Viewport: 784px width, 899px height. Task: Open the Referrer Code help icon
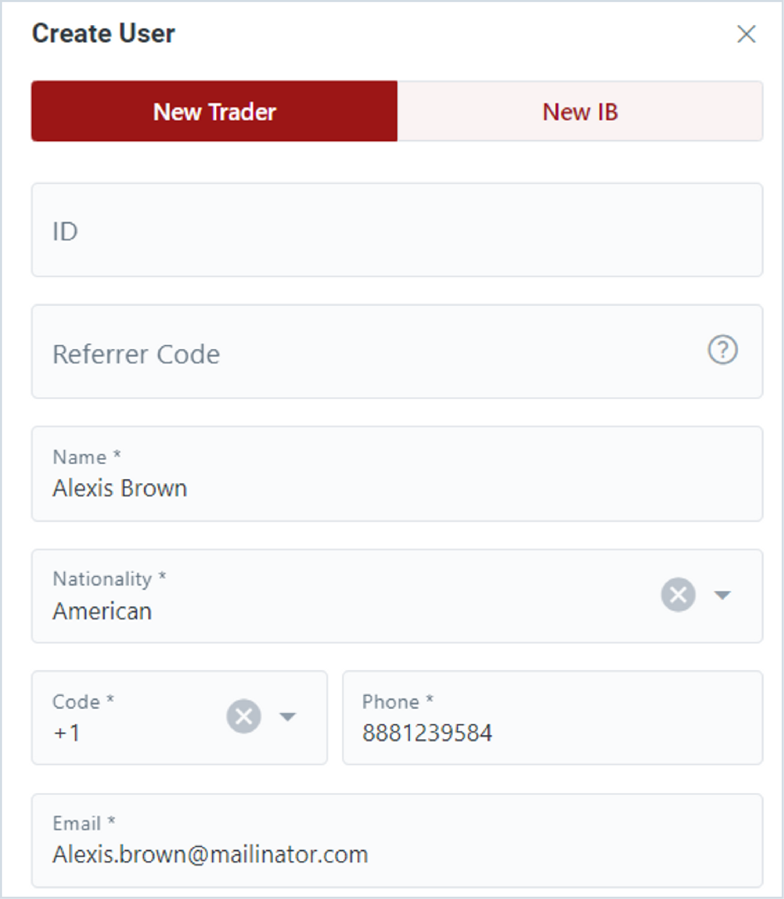723,349
